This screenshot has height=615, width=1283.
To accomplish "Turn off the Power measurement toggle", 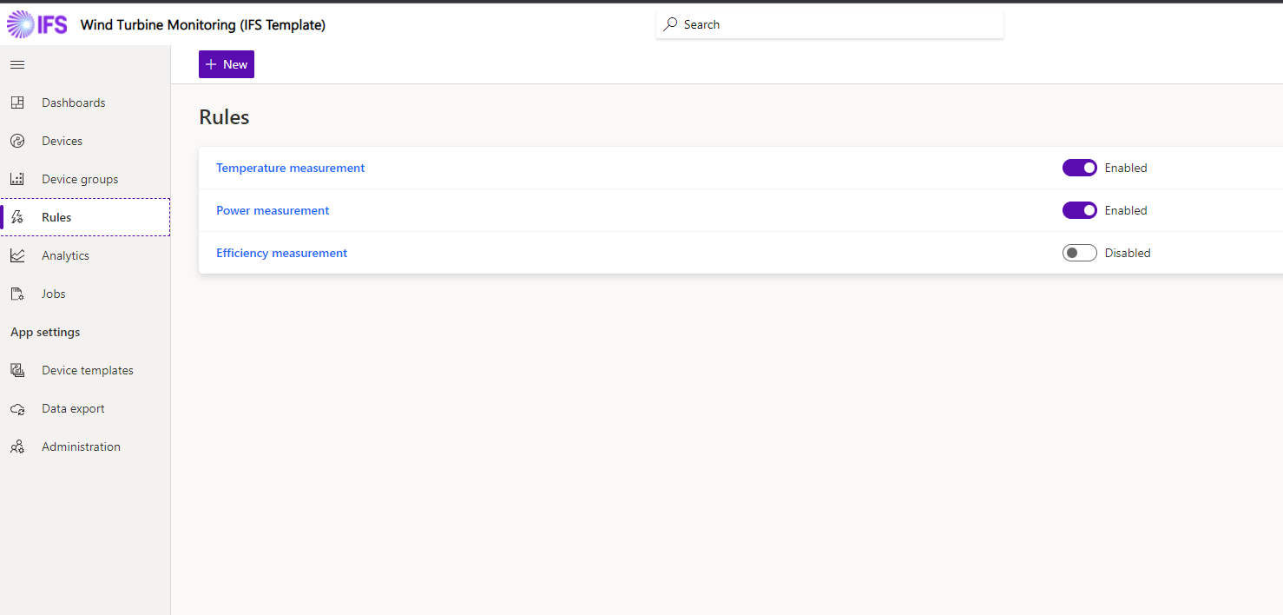I will [1079, 210].
